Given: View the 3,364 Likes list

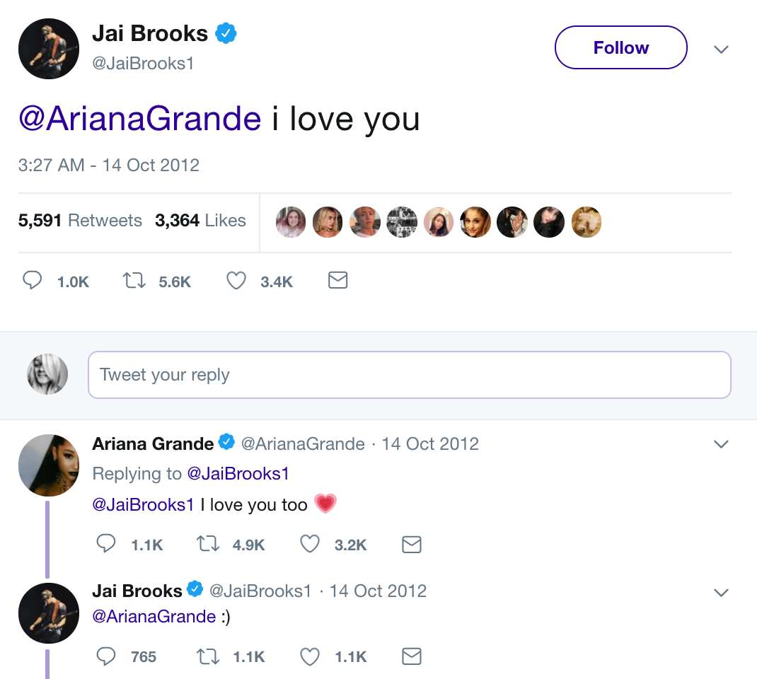Looking at the screenshot, I should tap(200, 221).
